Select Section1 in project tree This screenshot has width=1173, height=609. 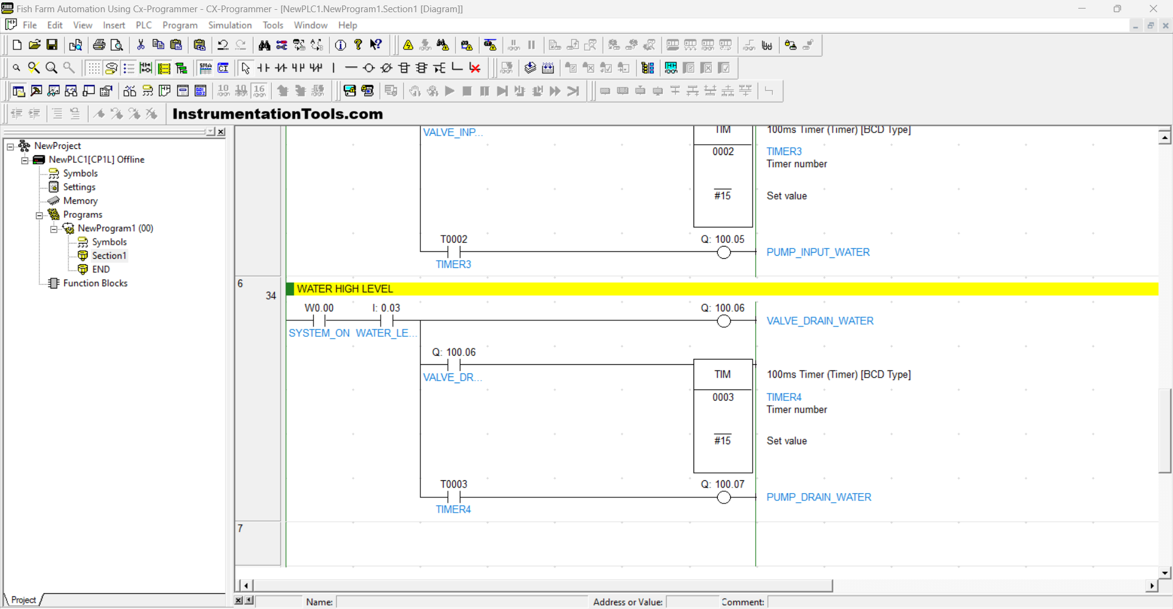[x=109, y=256]
